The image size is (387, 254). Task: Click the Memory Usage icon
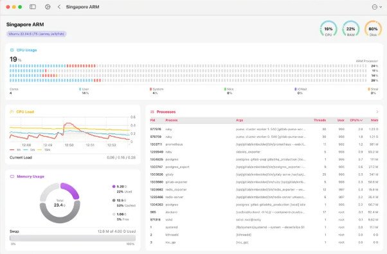click(12, 176)
